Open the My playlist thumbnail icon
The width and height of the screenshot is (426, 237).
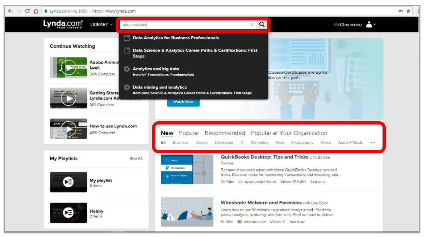pos(69,182)
